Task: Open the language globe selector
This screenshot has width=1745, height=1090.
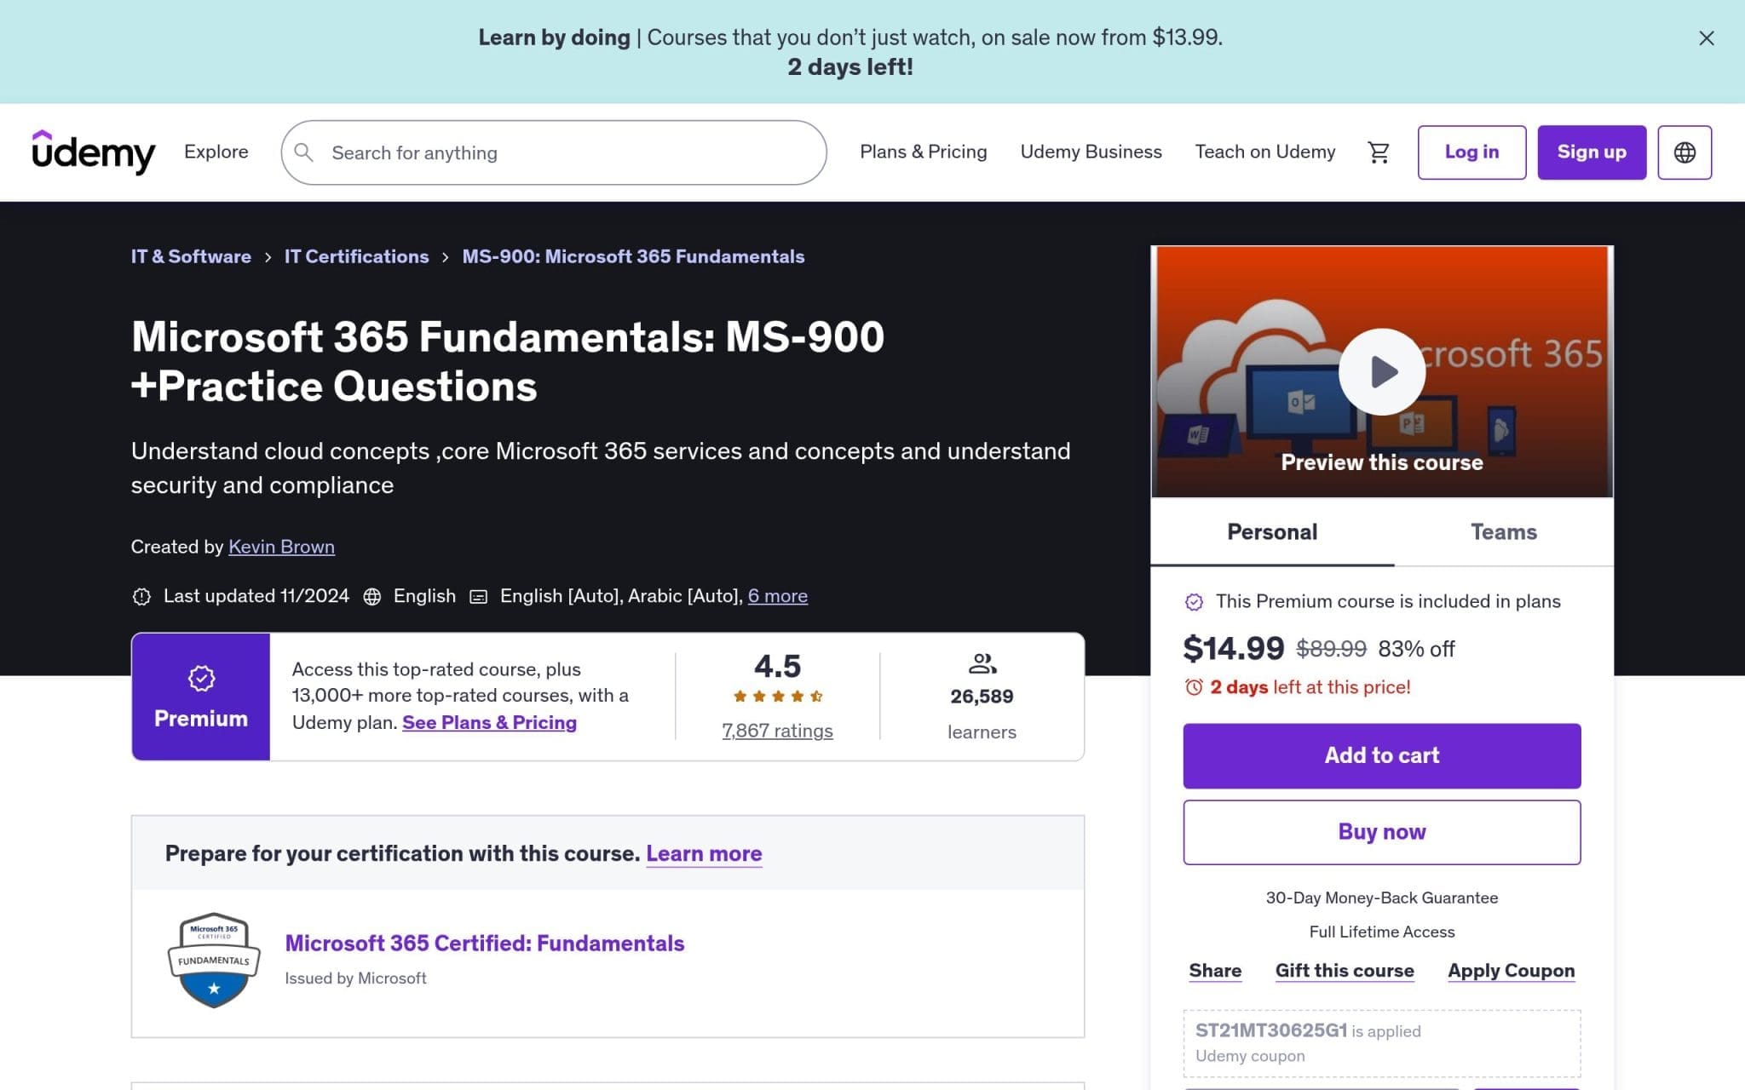Action: point(1684,152)
